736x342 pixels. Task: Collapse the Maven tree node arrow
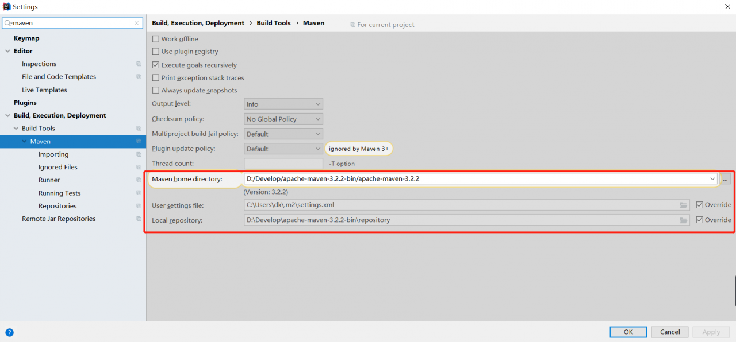tap(24, 141)
